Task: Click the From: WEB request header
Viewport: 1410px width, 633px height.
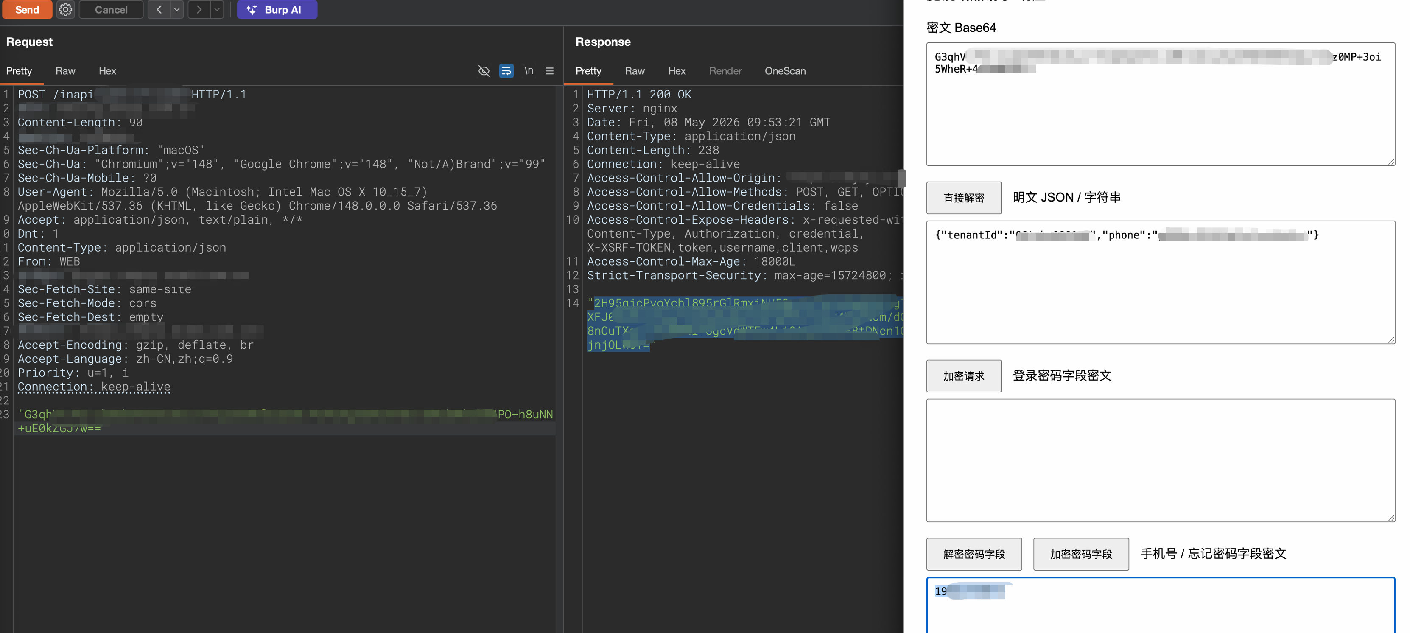Action: tap(49, 262)
